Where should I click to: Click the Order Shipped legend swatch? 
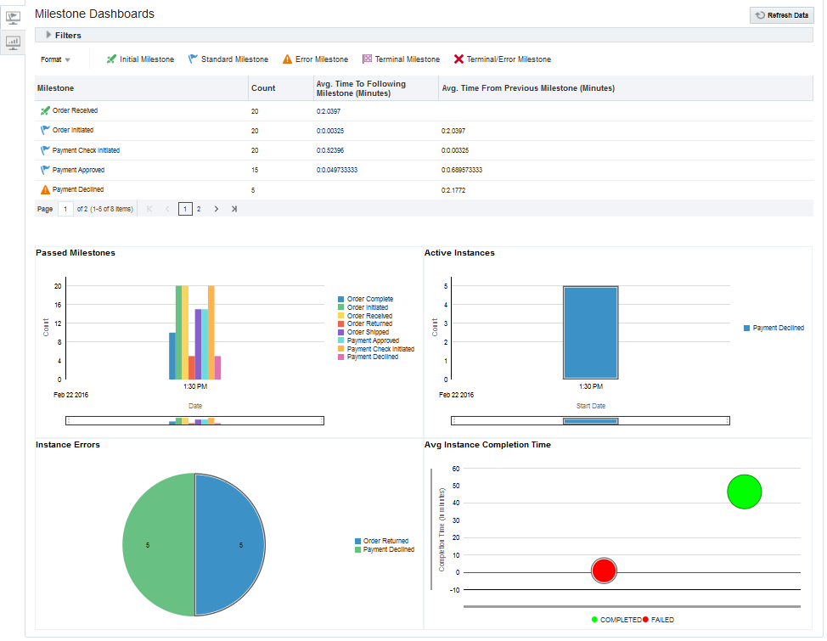click(341, 332)
